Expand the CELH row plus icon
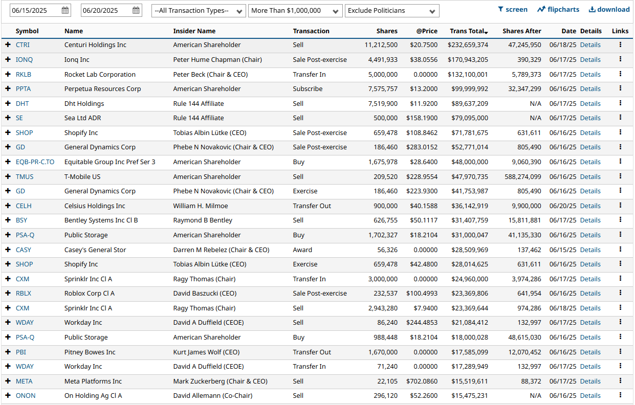635x405 pixels. tap(8, 206)
